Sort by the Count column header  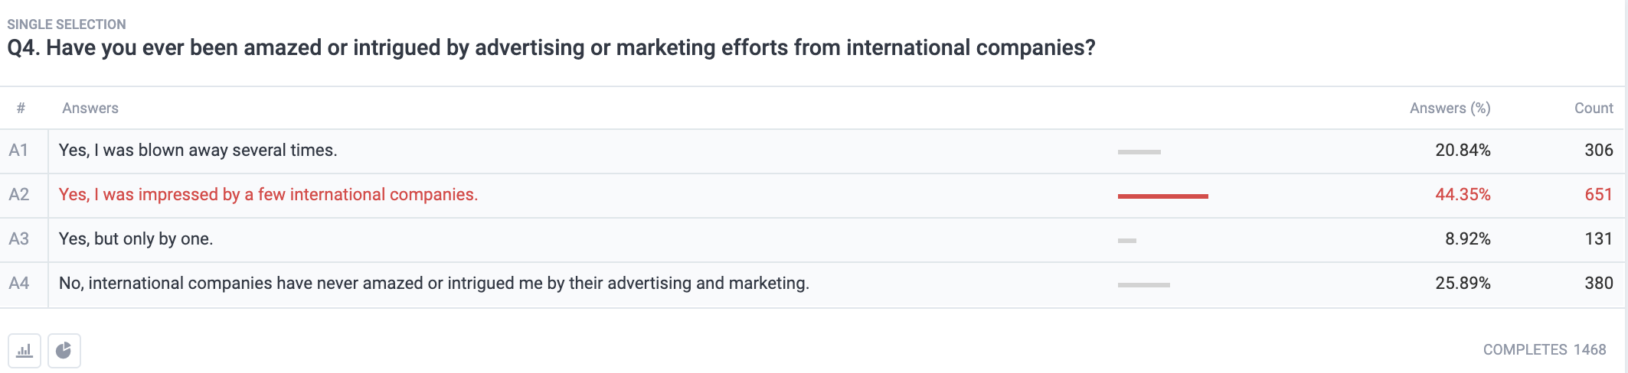(1594, 109)
